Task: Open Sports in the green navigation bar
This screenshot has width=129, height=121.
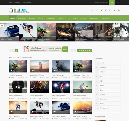Action: point(40,18)
